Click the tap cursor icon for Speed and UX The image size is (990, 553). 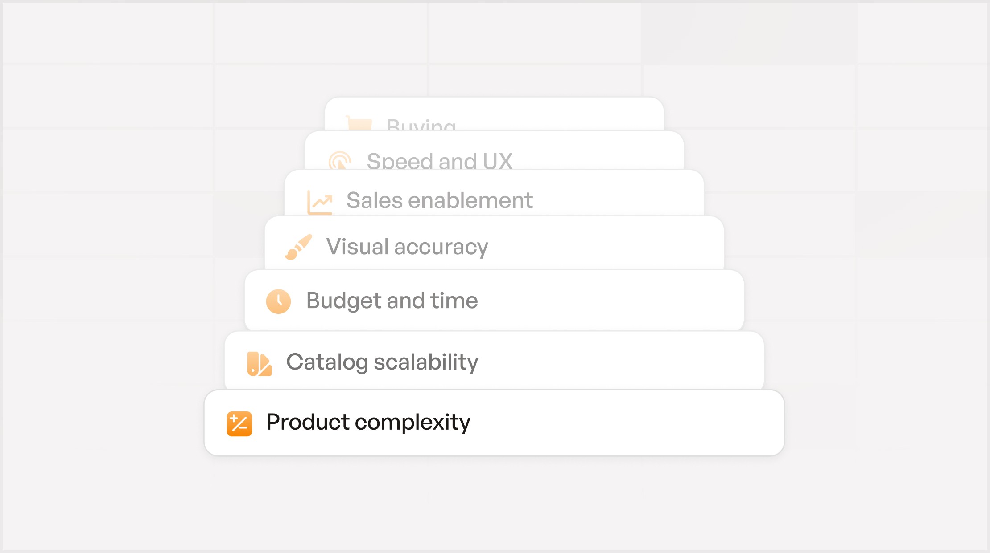point(340,161)
